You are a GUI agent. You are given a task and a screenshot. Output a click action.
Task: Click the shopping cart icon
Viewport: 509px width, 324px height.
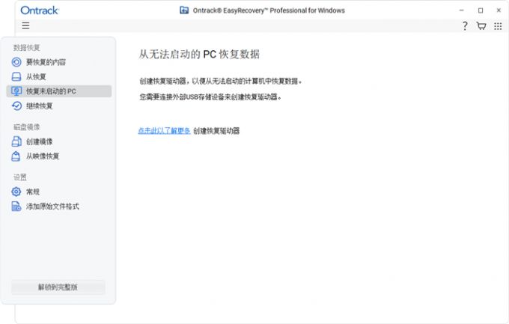pos(481,26)
